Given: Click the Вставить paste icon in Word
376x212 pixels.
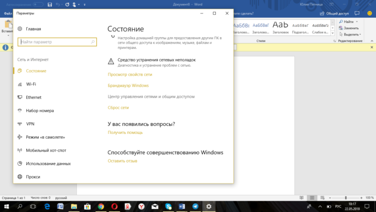Looking at the screenshot, I should (x=8, y=25).
